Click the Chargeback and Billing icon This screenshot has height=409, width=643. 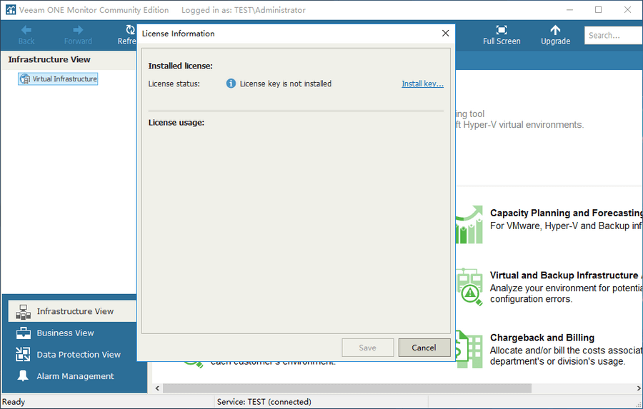click(x=469, y=349)
